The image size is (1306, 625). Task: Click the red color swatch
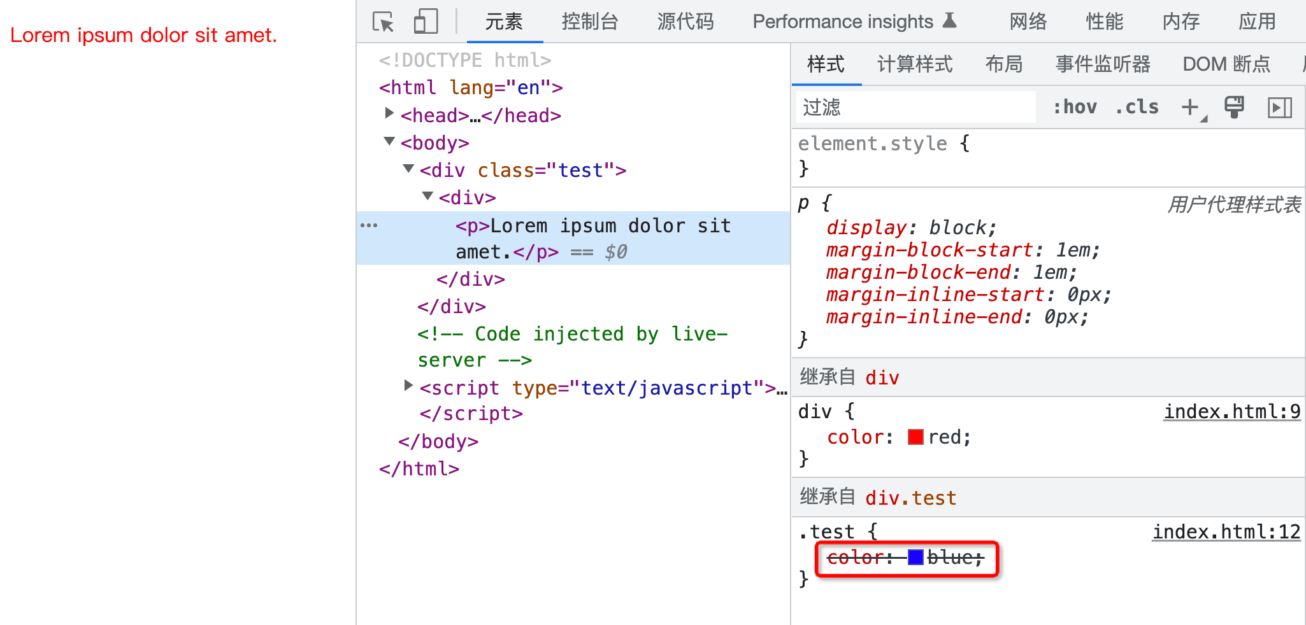point(915,437)
